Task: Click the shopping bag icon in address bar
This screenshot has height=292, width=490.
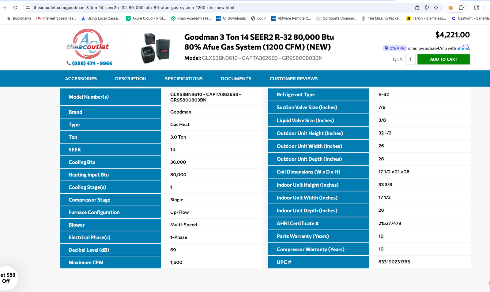Action: (417, 8)
